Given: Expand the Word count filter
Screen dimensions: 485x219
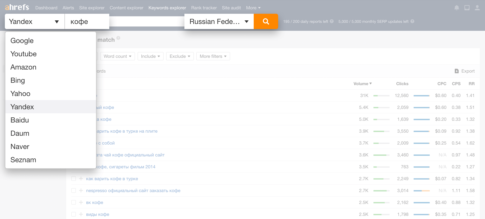Looking at the screenshot, I should coord(117,56).
